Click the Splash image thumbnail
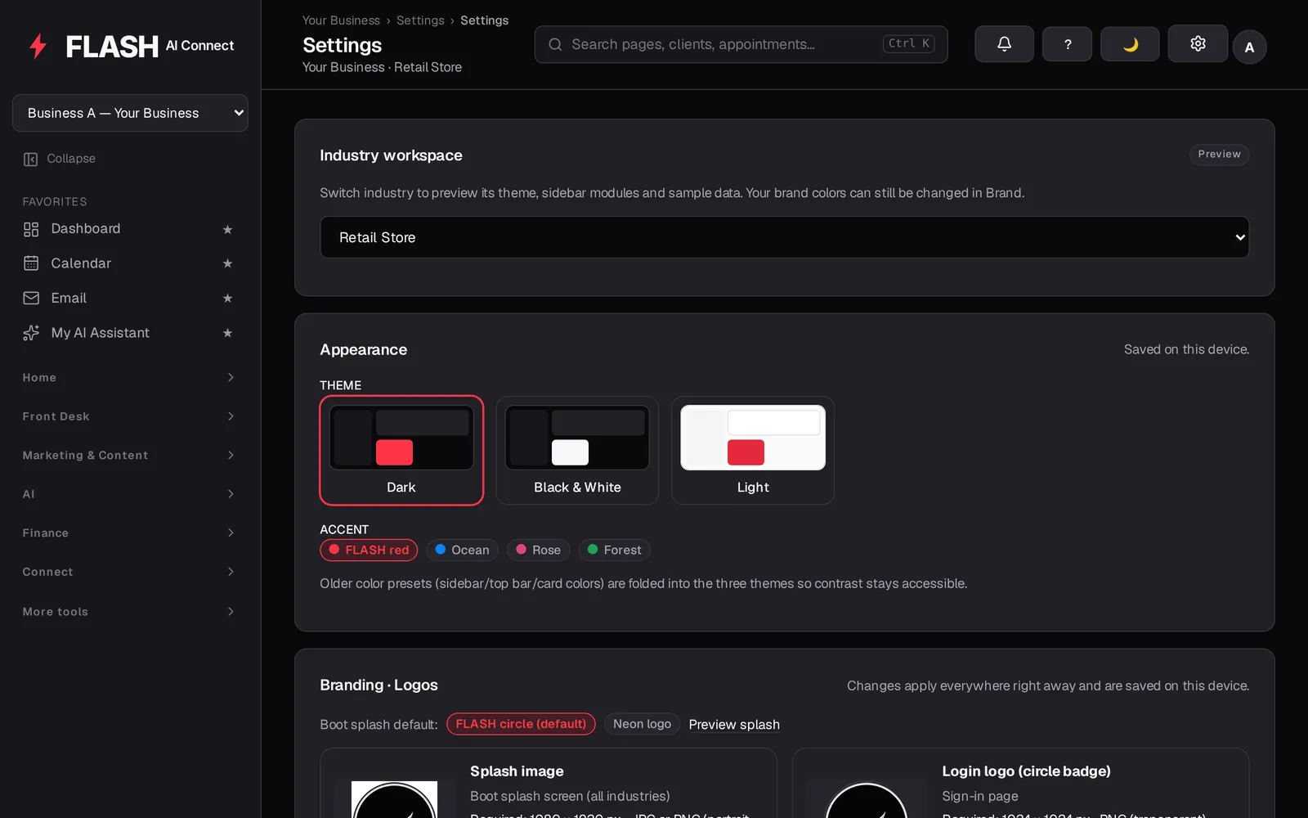The image size is (1308, 818). coord(394,799)
